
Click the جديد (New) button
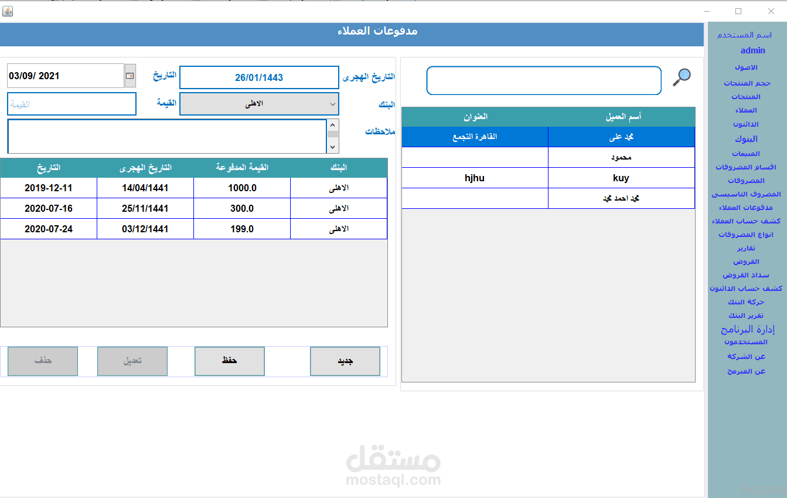(345, 361)
